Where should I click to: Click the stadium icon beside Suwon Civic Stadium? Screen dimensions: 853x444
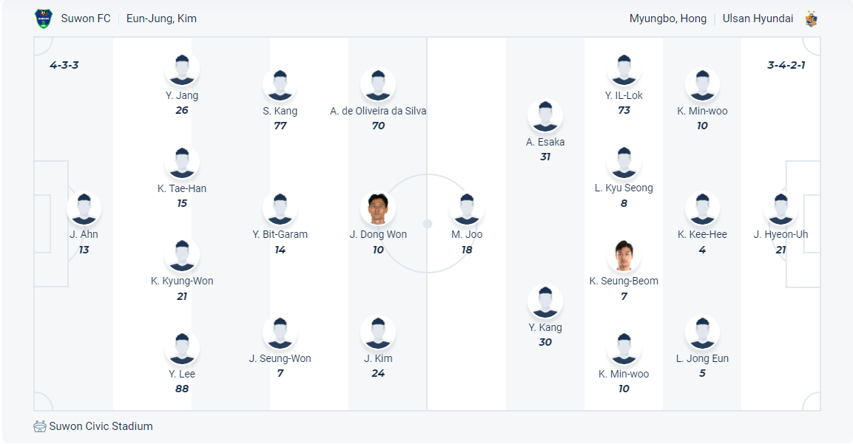click(x=40, y=426)
